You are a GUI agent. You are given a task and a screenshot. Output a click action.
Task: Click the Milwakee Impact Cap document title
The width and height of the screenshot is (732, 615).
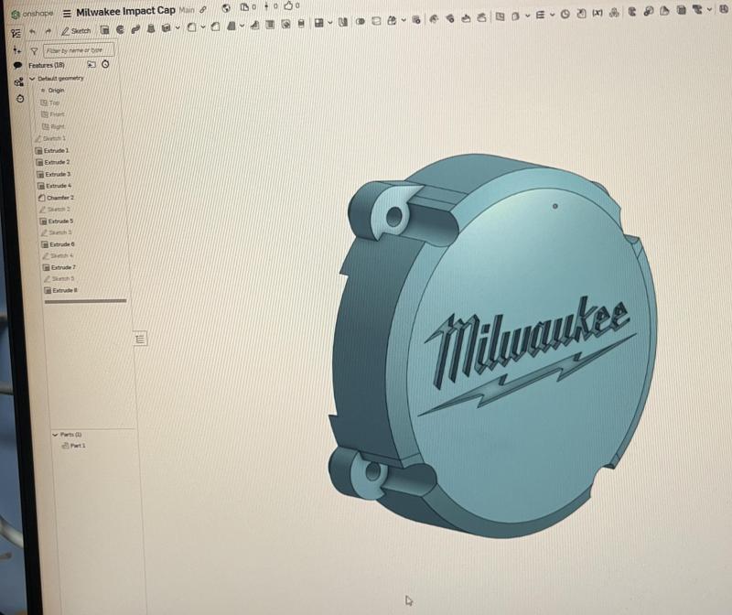125,11
